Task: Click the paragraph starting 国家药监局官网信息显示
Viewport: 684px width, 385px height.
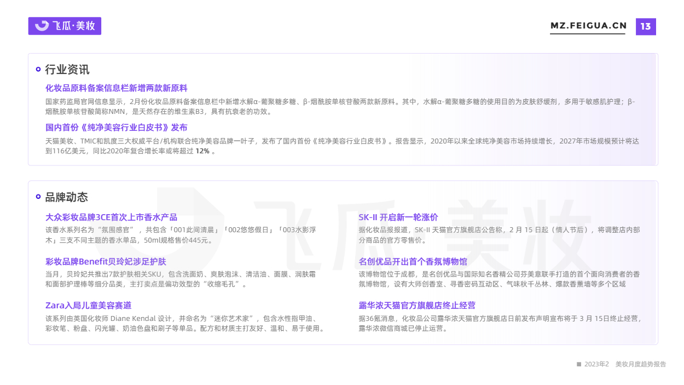Action: tap(340, 107)
